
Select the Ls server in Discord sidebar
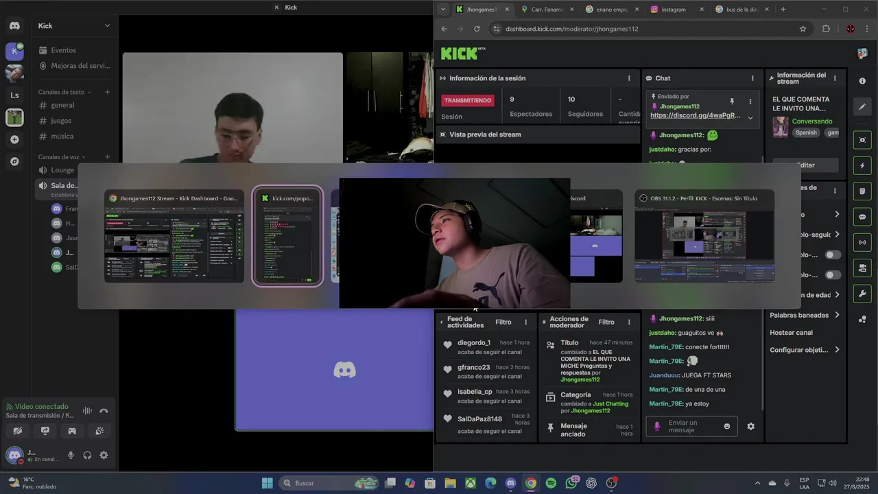[x=14, y=95]
